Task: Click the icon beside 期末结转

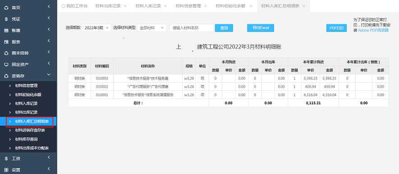Action: [x=6, y=53]
